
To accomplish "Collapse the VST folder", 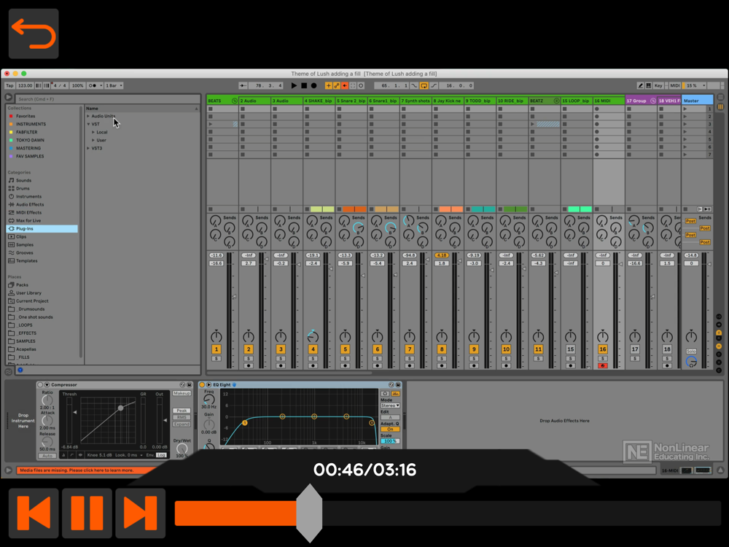I will pyautogui.click(x=88, y=124).
